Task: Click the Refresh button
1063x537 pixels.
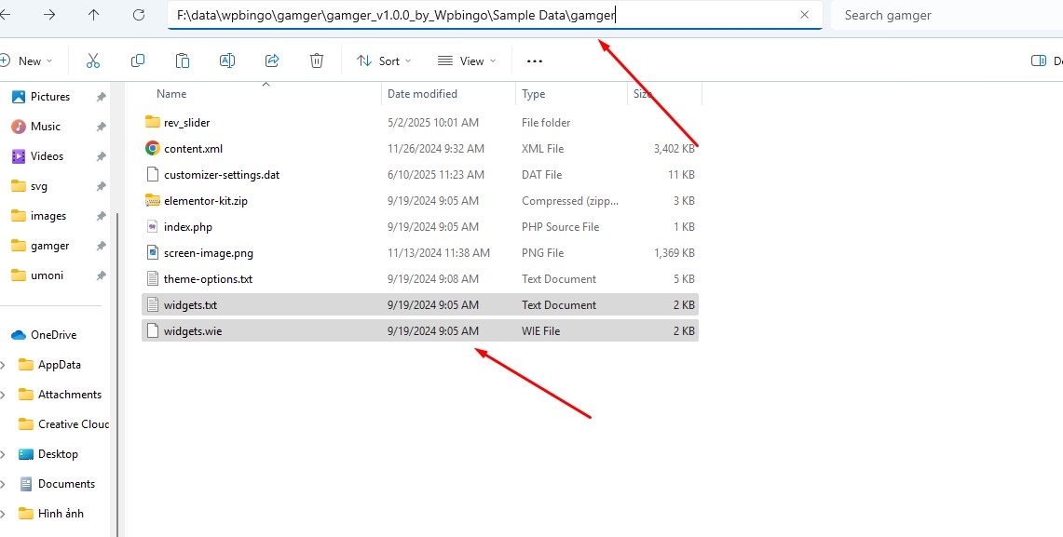Action: (x=139, y=15)
